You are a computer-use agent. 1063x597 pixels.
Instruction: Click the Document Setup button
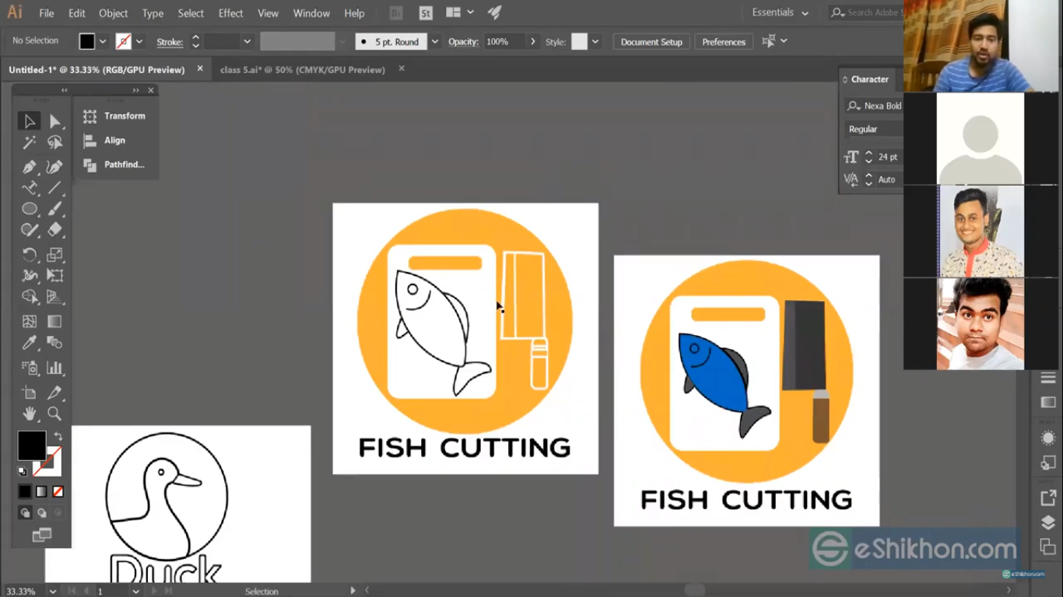pyautogui.click(x=651, y=41)
